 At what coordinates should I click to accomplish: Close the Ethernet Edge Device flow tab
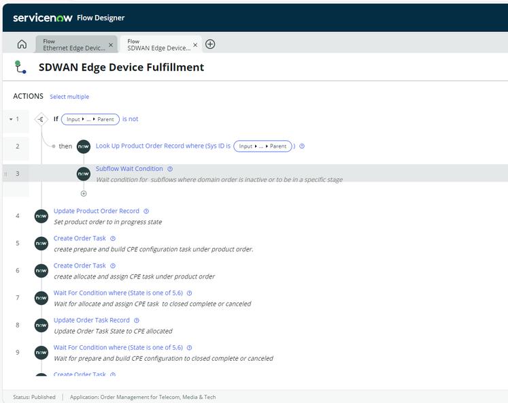coord(111,45)
